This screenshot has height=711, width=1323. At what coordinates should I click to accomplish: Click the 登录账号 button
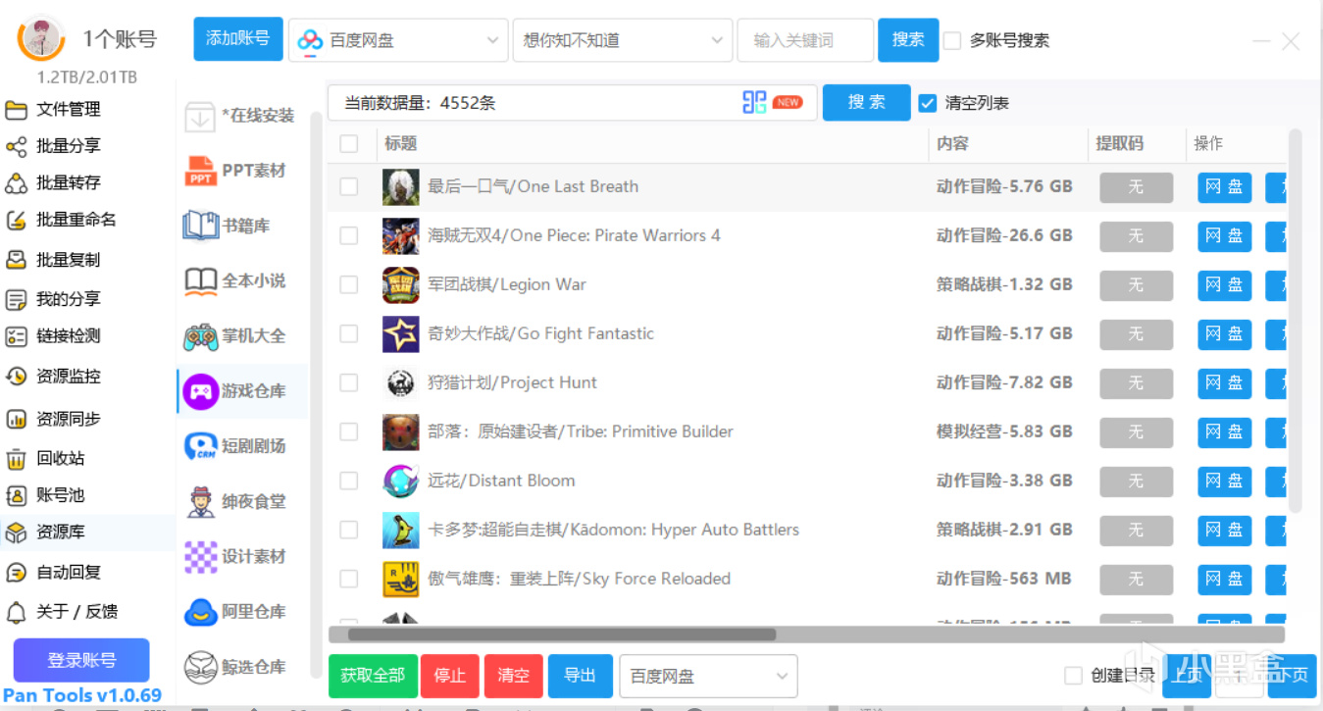[81, 660]
